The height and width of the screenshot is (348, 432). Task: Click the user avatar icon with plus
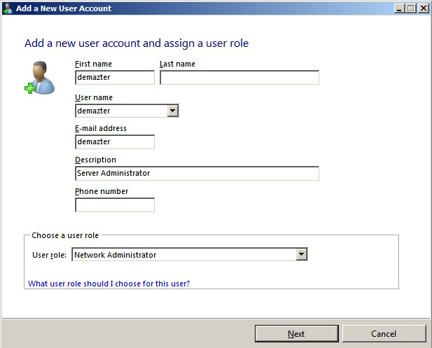(x=40, y=78)
